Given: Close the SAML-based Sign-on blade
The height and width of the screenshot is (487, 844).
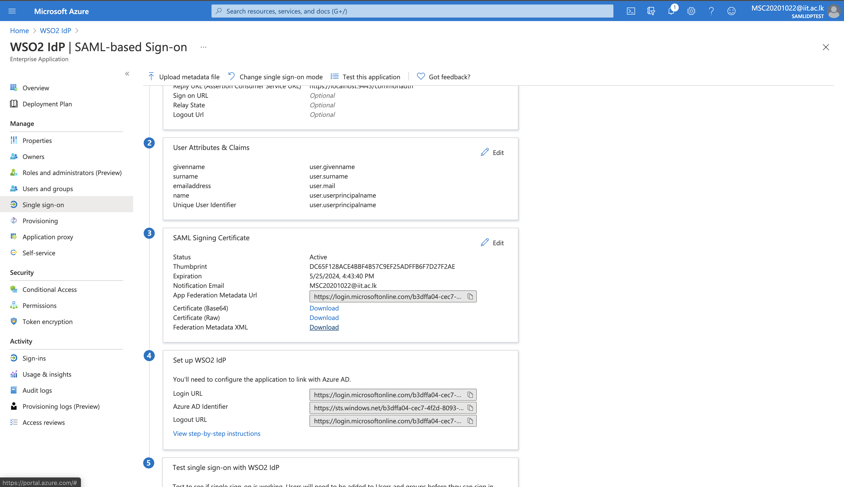Looking at the screenshot, I should [x=826, y=47].
